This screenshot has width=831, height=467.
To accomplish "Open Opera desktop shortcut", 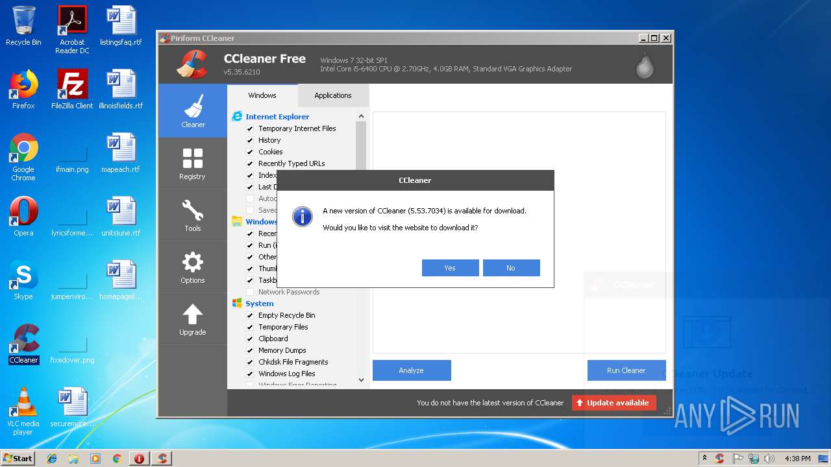I will [x=23, y=217].
